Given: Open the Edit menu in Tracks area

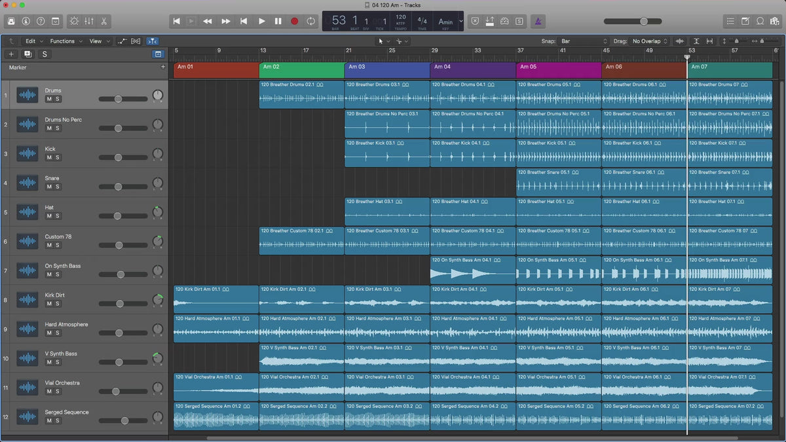Looking at the screenshot, I should (x=34, y=41).
